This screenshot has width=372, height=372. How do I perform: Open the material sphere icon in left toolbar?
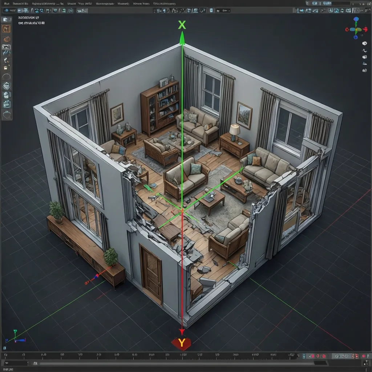click(5, 86)
